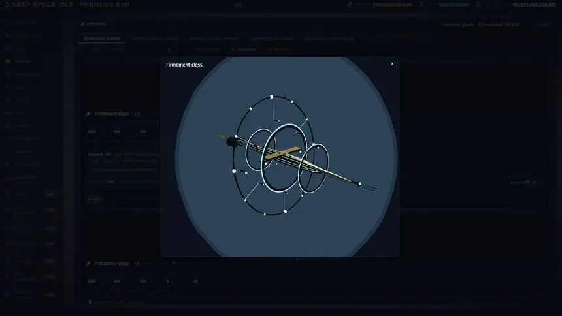This screenshot has width=562, height=316.
Task: Click the Deep Space Idle Frontier Era title
Action: point(71,5)
